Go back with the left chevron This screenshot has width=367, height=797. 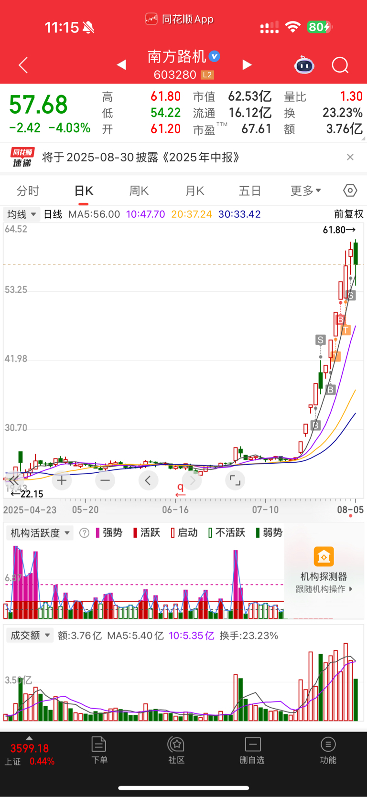click(23, 65)
